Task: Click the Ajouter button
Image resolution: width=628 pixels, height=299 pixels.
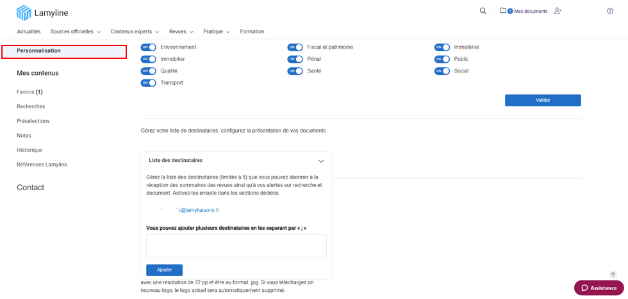Action: 164,270
